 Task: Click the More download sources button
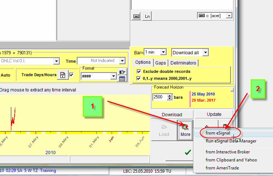(185, 130)
